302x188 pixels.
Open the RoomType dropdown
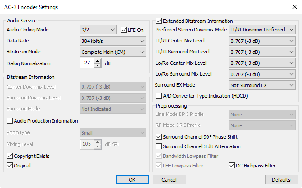coord(113,133)
